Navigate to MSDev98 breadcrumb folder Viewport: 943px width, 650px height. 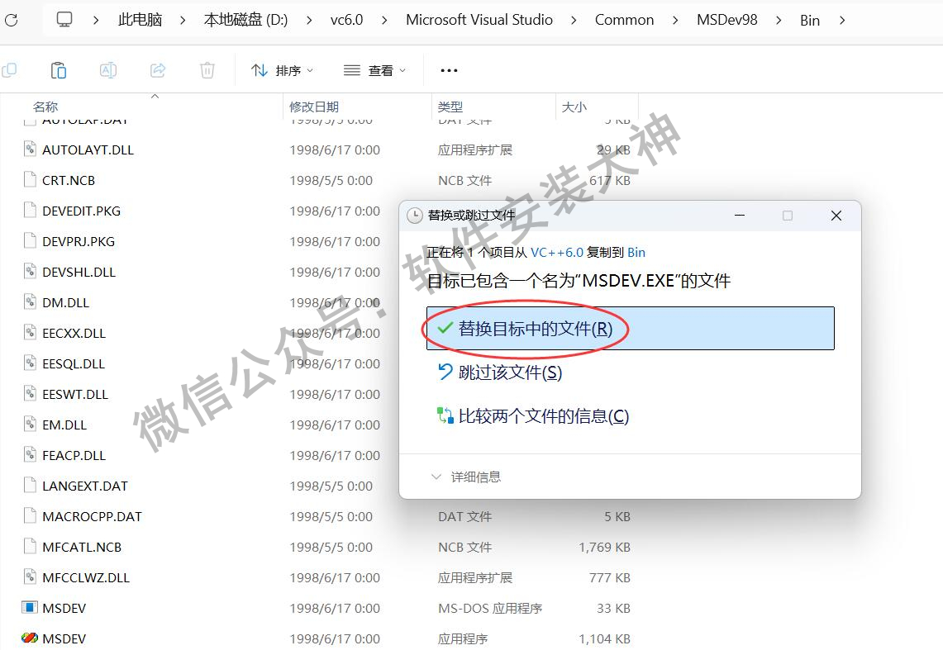[x=727, y=20]
